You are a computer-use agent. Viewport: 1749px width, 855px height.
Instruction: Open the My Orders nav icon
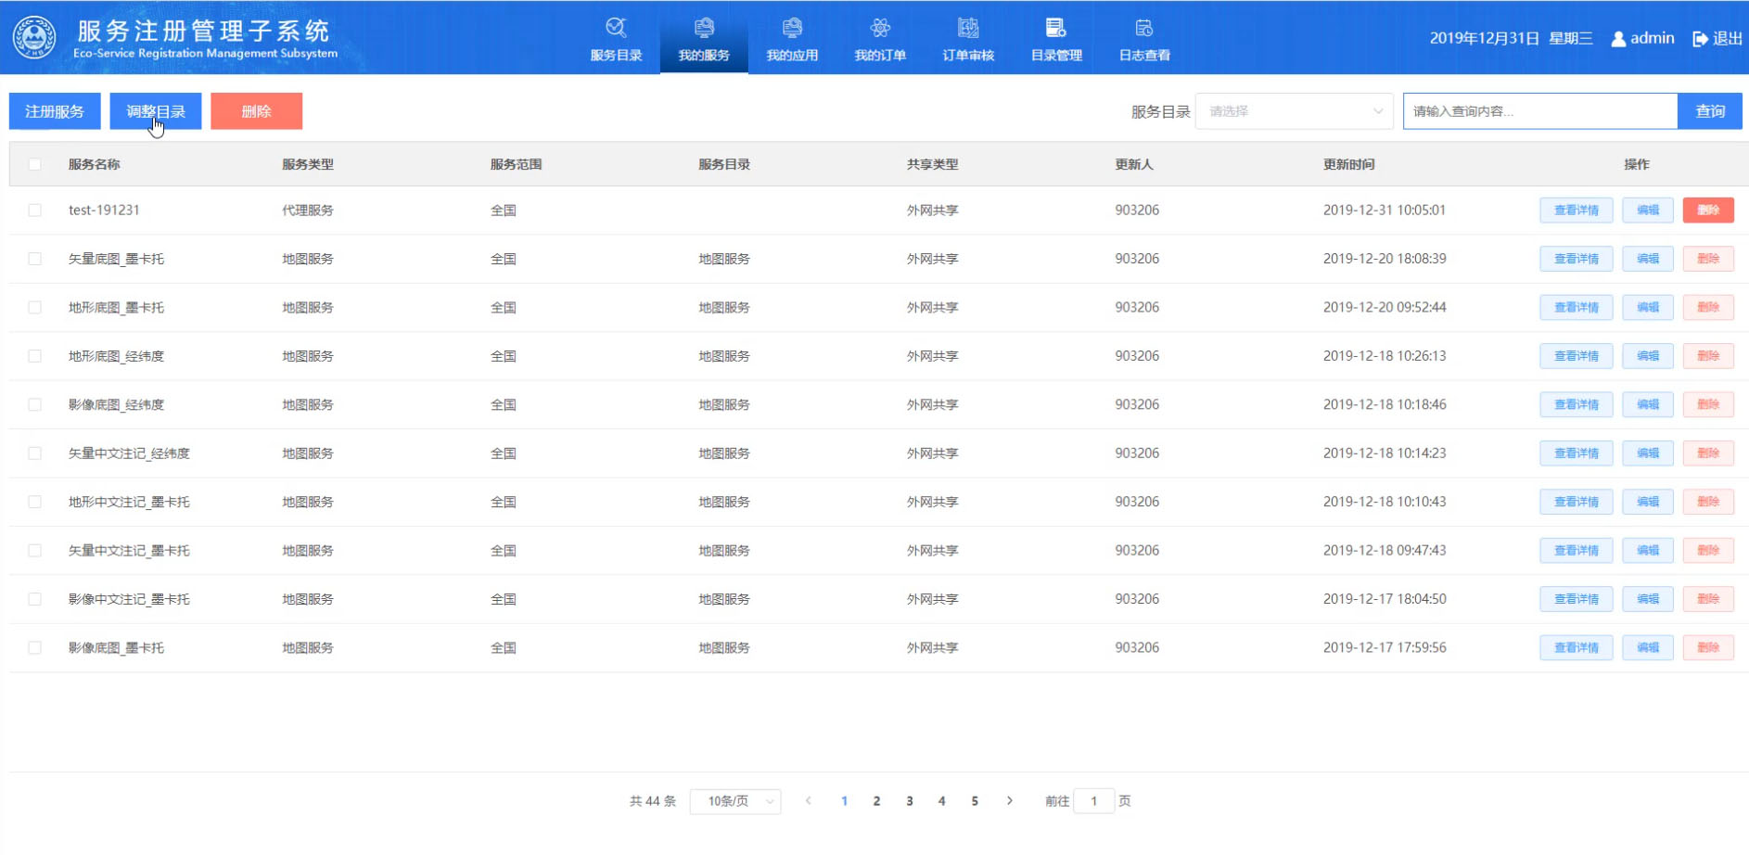point(880,28)
